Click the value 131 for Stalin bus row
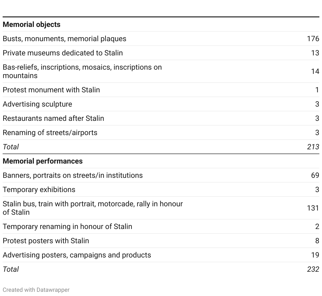This screenshot has width=322, height=296. point(313,208)
